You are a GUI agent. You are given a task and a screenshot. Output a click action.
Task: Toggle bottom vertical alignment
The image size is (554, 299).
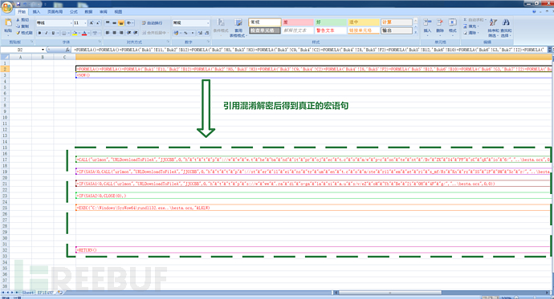pos(121,23)
